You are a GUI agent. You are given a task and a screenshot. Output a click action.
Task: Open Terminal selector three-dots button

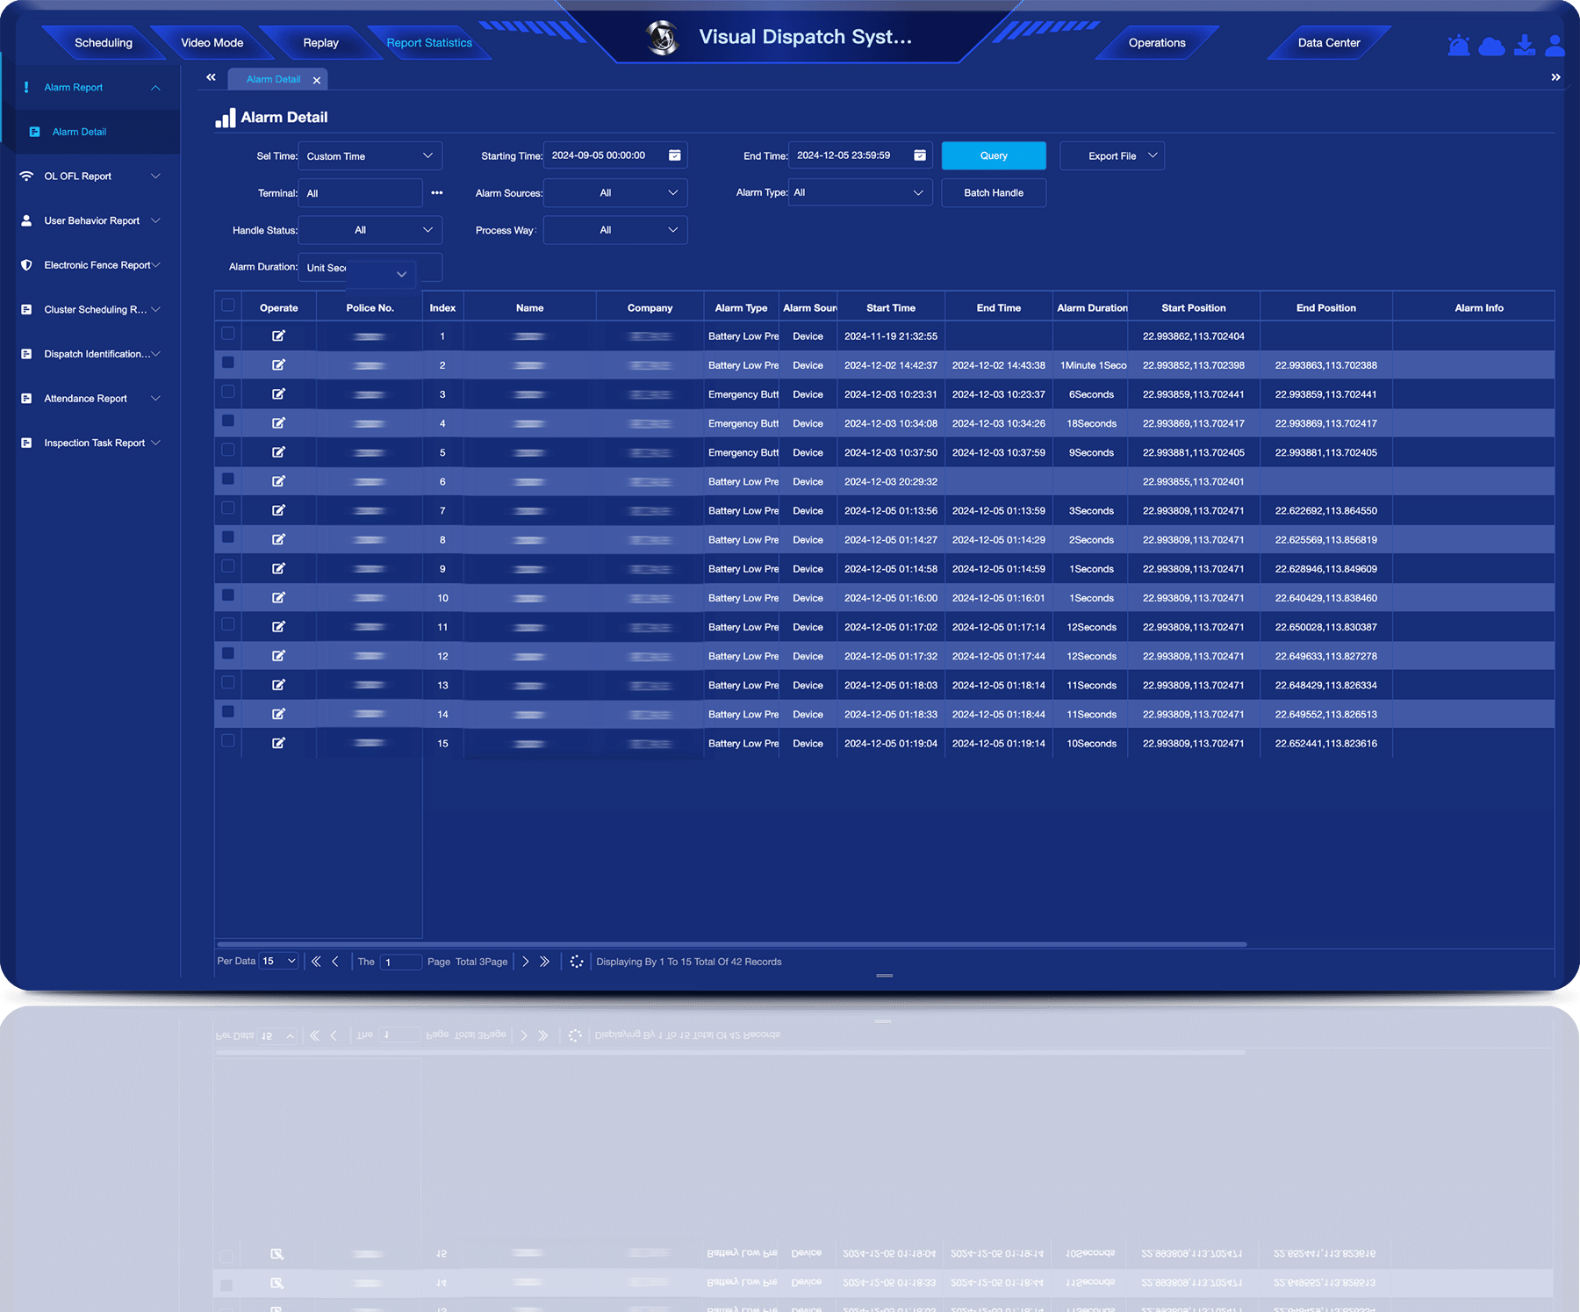click(x=437, y=193)
